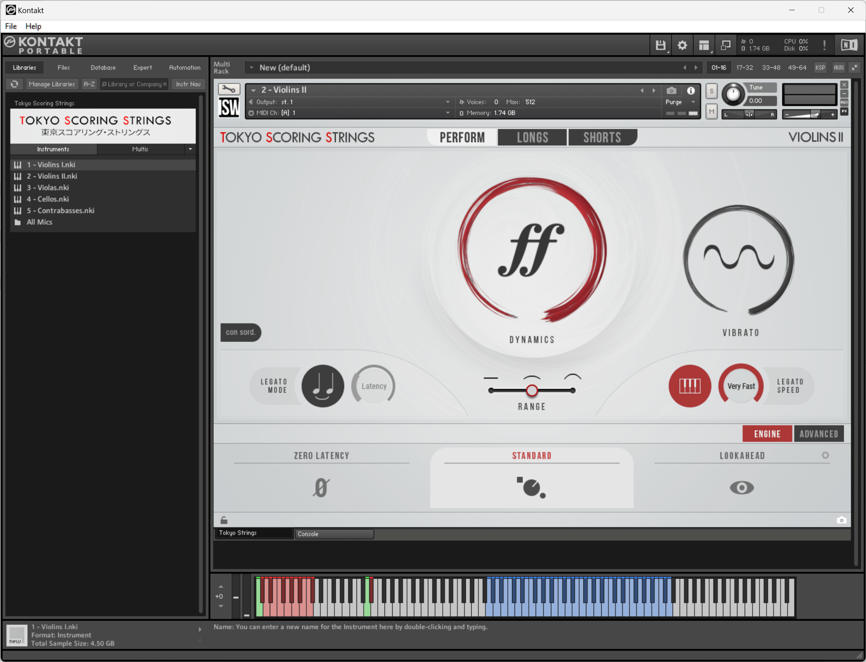
Task: Switch to the Database tab
Action: pyautogui.click(x=103, y=68)
